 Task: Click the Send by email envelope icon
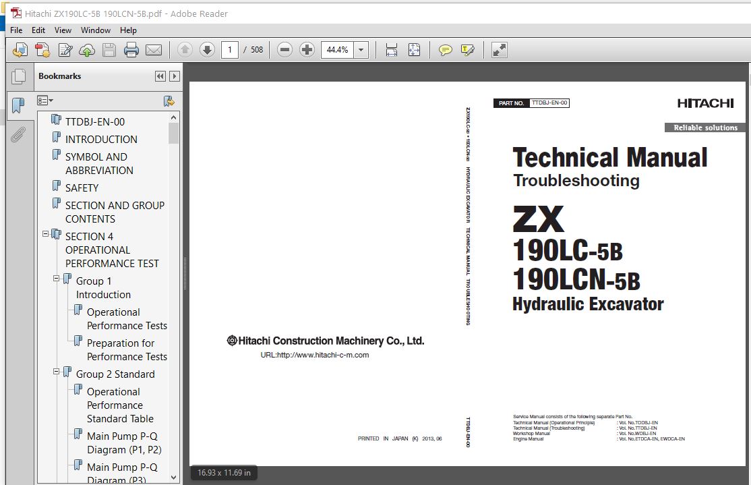tap(154, 50)
